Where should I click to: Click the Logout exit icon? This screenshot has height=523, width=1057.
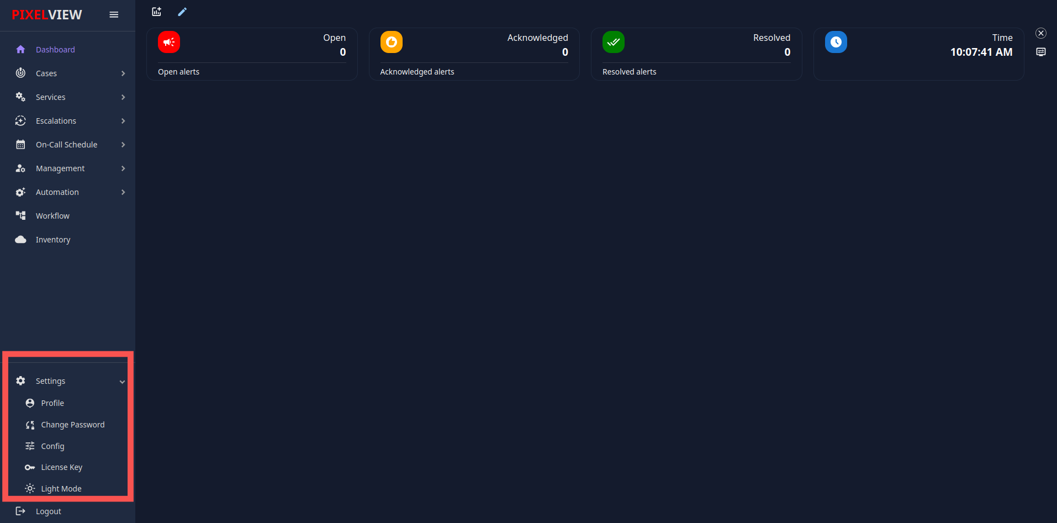point(20,511)
